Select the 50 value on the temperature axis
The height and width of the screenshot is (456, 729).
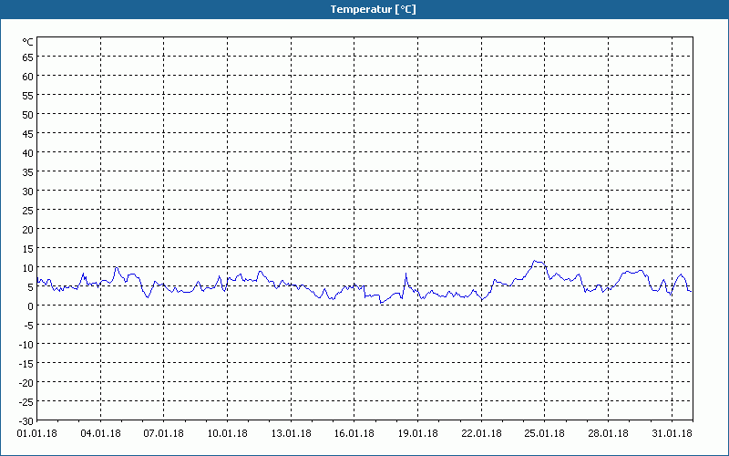click(28, 115)
